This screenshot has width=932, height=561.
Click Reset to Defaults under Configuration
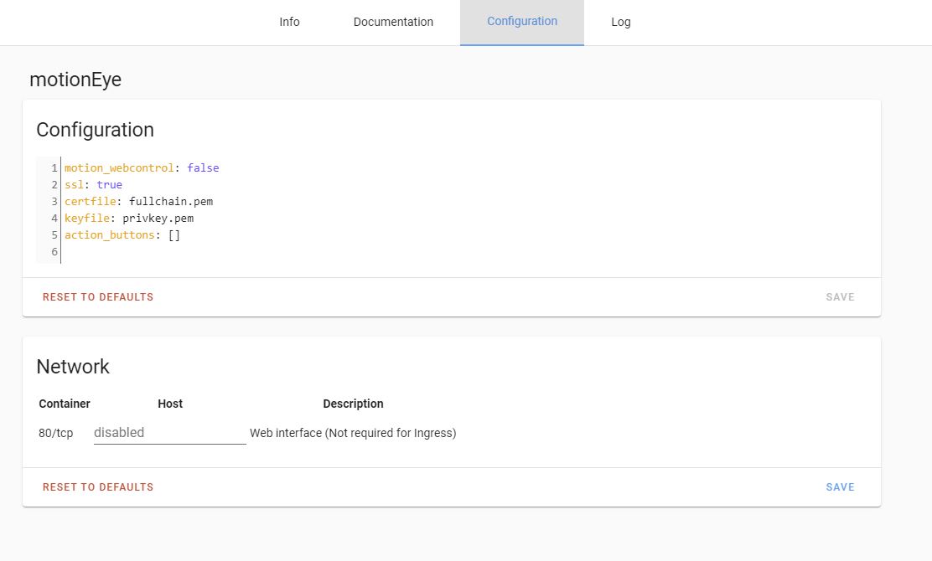[97, 296]
